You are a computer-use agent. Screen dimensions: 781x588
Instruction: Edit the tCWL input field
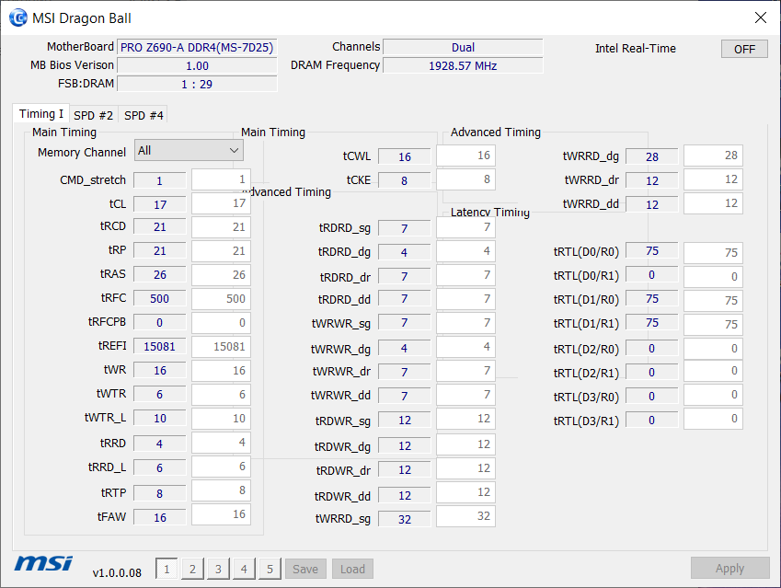point(465,156)
